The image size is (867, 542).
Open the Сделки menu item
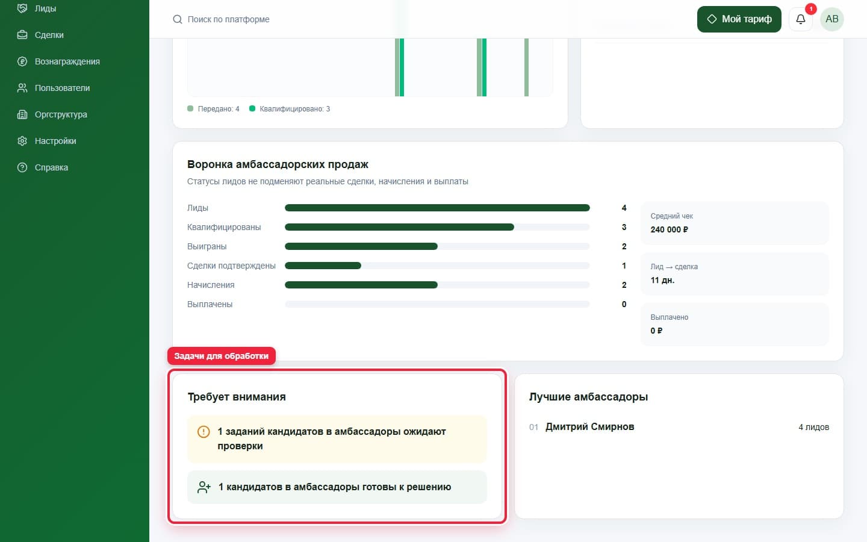pyautogui.click(x=75, y=35)
